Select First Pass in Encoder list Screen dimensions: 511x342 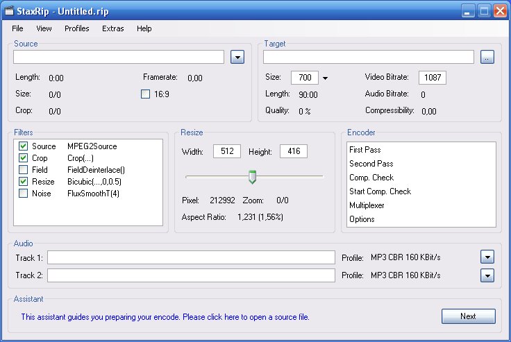pyautogui.click(x=365, y=150)
